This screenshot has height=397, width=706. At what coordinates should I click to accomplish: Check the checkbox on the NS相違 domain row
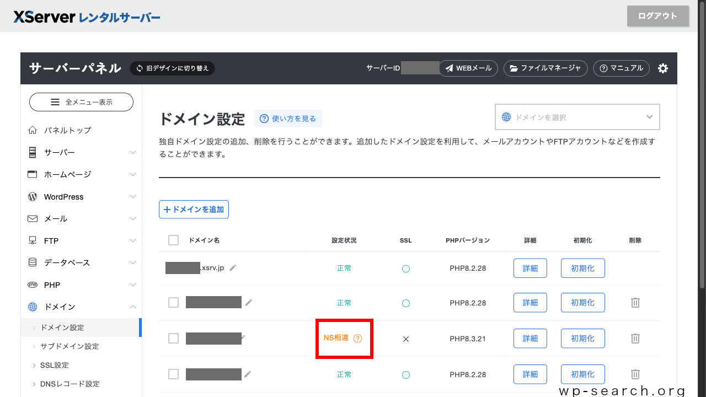click(173, 339)
